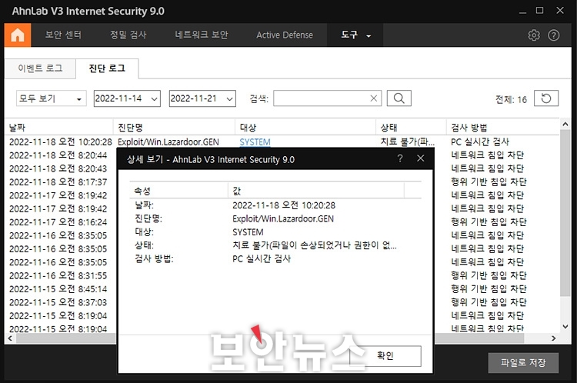Sort by the 상태 column header
577x383 pixels.
click(411, 128)
